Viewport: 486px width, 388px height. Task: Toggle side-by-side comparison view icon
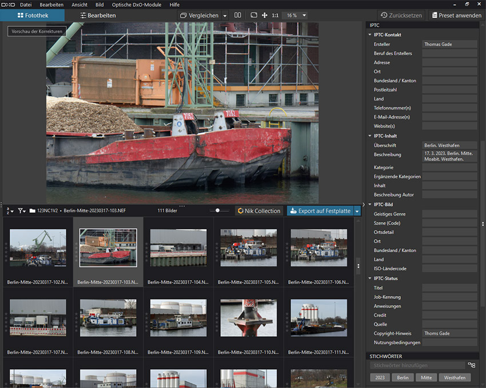point(237,15)
